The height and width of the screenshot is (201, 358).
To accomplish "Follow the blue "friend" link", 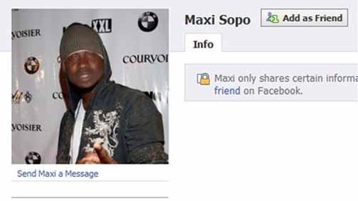I will 227,91.
